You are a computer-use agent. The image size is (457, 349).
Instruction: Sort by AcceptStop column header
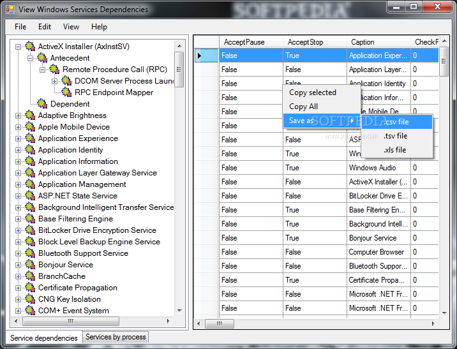point(315,42)
